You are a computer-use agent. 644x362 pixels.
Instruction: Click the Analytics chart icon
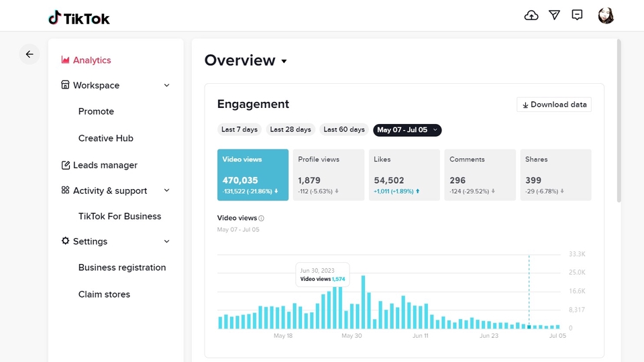65,60
